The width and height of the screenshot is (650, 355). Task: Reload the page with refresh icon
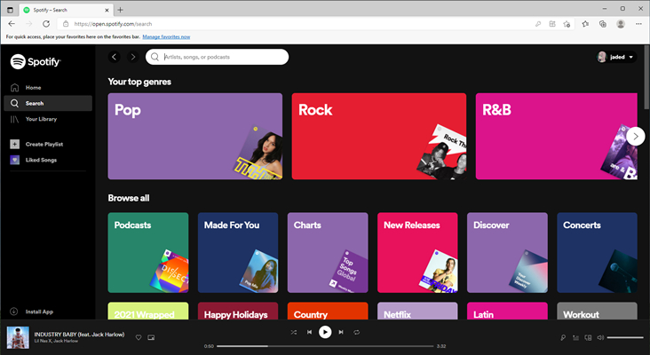tap(46, 24)
